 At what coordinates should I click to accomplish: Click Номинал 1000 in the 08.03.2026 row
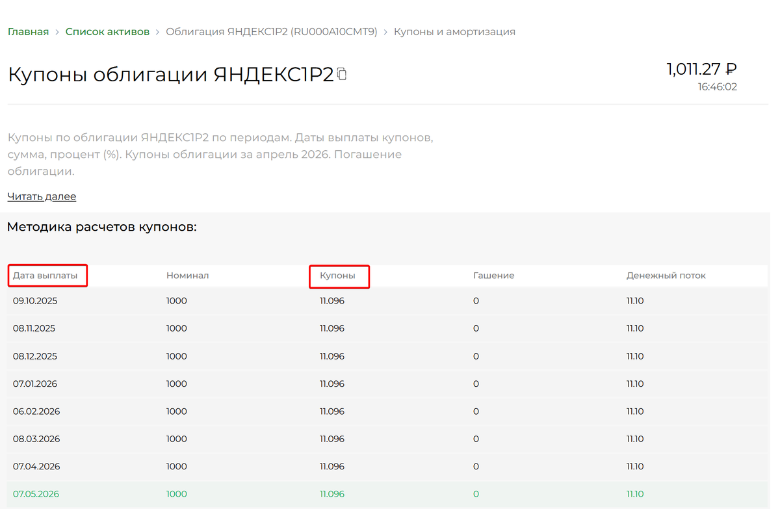177,439
